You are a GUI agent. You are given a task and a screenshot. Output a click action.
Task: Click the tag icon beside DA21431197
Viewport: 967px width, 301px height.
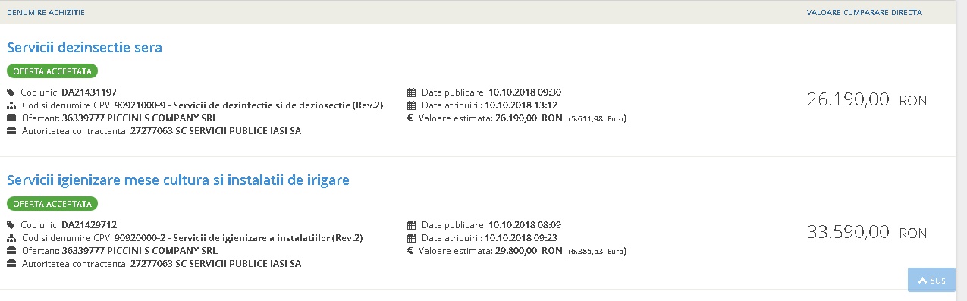[11, 92]
